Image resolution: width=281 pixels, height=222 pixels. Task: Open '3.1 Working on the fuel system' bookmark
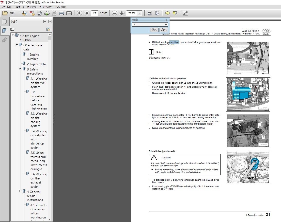(x=39, y=83)
